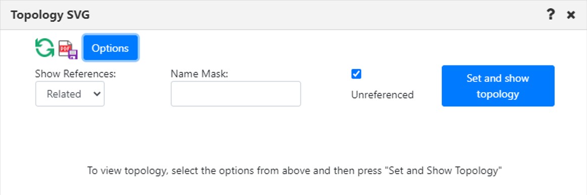Click the gray panel header bar
This screenshot has width=587, height=195.
pos(294,15)
